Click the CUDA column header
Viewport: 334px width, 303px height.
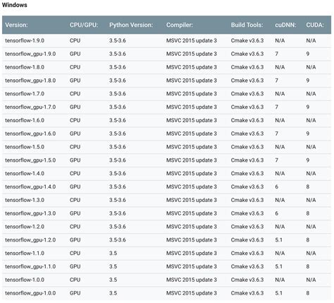tap(315, 25)
